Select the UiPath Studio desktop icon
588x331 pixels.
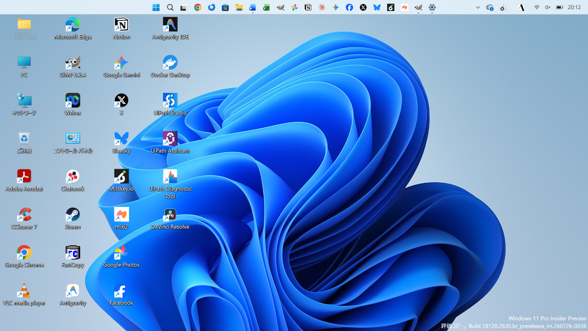pos(170,104)
